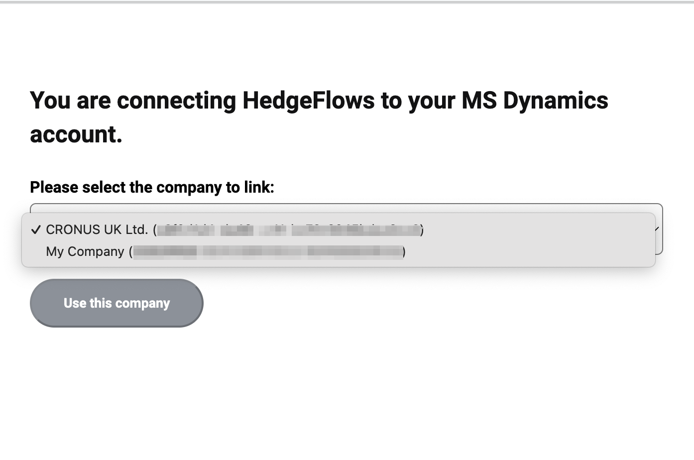The height and width of the screenshot is (460, 694).
Task: Click the closing parenthesis after My Company ID
Action: [404, 252]
